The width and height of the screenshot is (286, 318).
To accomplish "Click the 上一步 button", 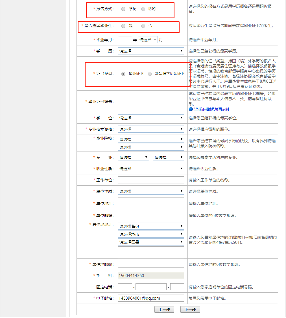I will click(x=164, y=309).
